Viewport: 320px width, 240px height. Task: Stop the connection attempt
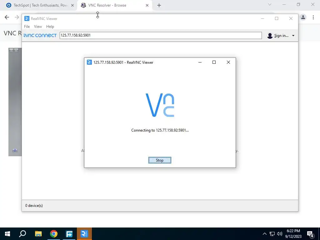tap(160, 160)
